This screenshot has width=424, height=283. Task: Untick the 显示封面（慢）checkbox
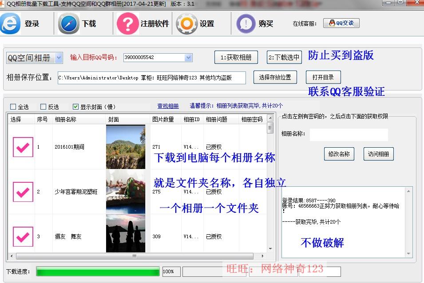pos(76,106)
